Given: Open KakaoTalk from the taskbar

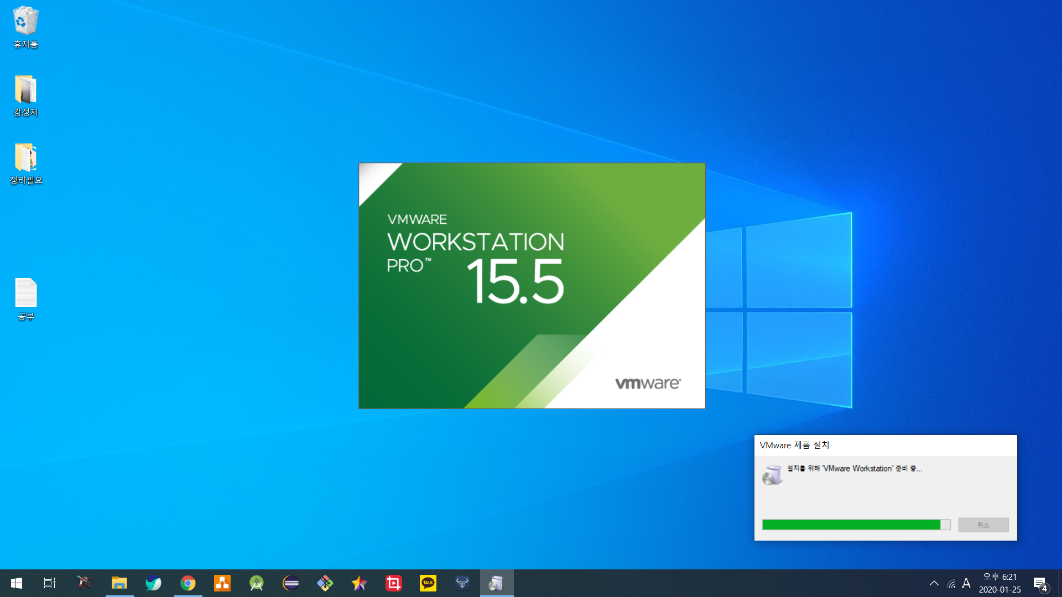Looking at the screenshot, I should (428, 583).
